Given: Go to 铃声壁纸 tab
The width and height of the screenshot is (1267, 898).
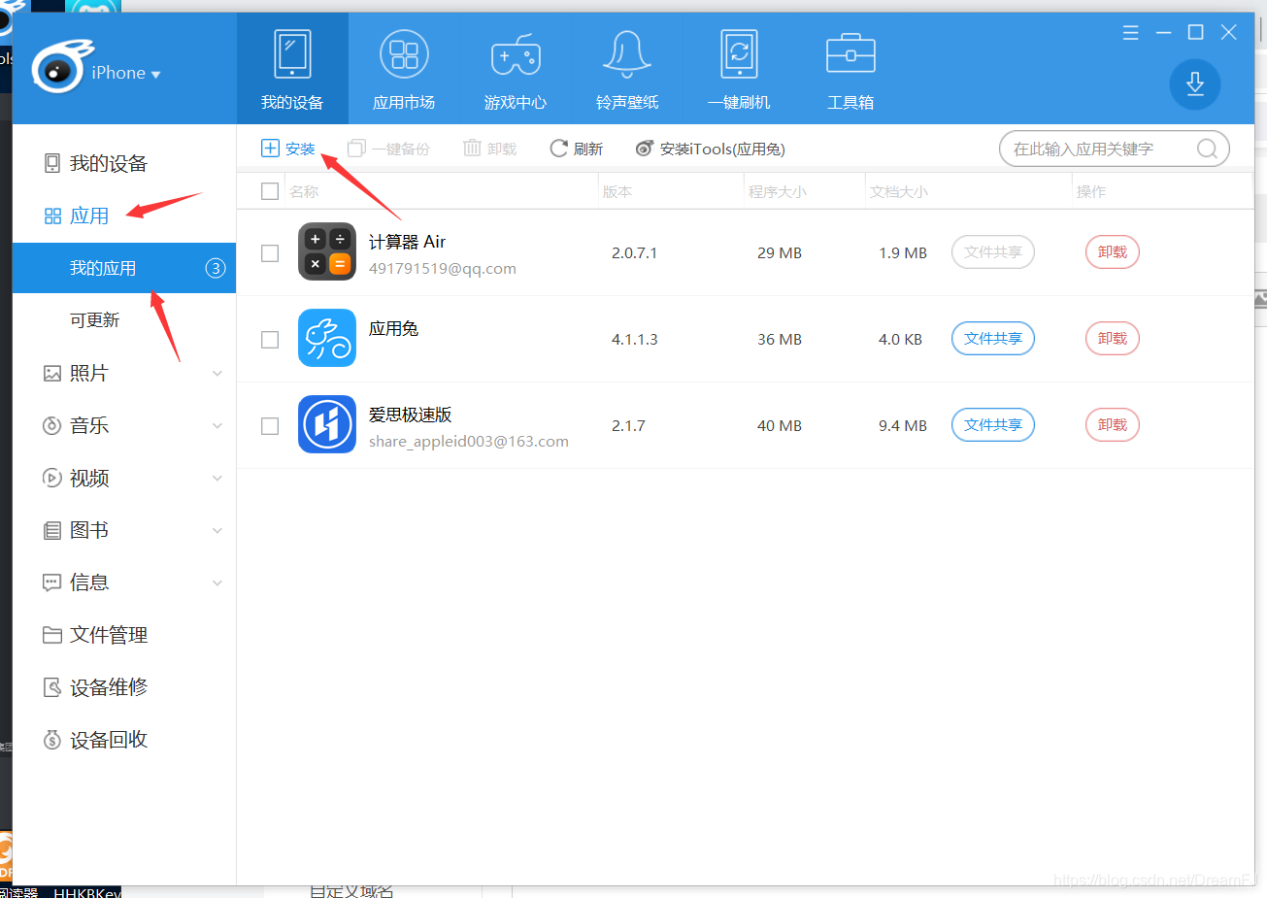Looking at the screenshot, I should 627,69.
